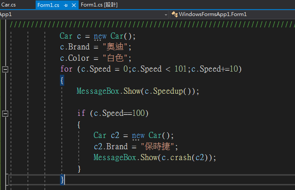This screenshot has width=295, height=190.
Task: Click the if keyword
Action: tap(81, 113)
